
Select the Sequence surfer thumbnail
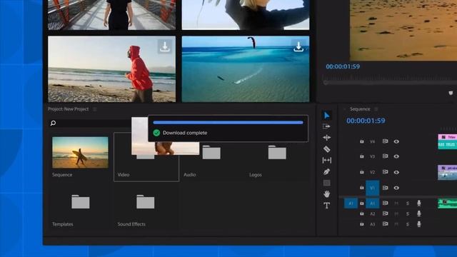[x=80, y=152]
